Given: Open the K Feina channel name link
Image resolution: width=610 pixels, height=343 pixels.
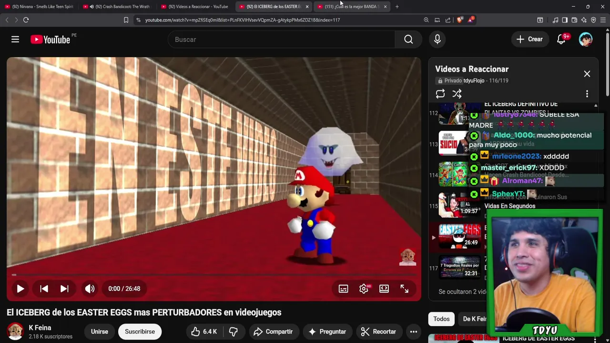Looking at the screenshot, I should tap(40, 328).
